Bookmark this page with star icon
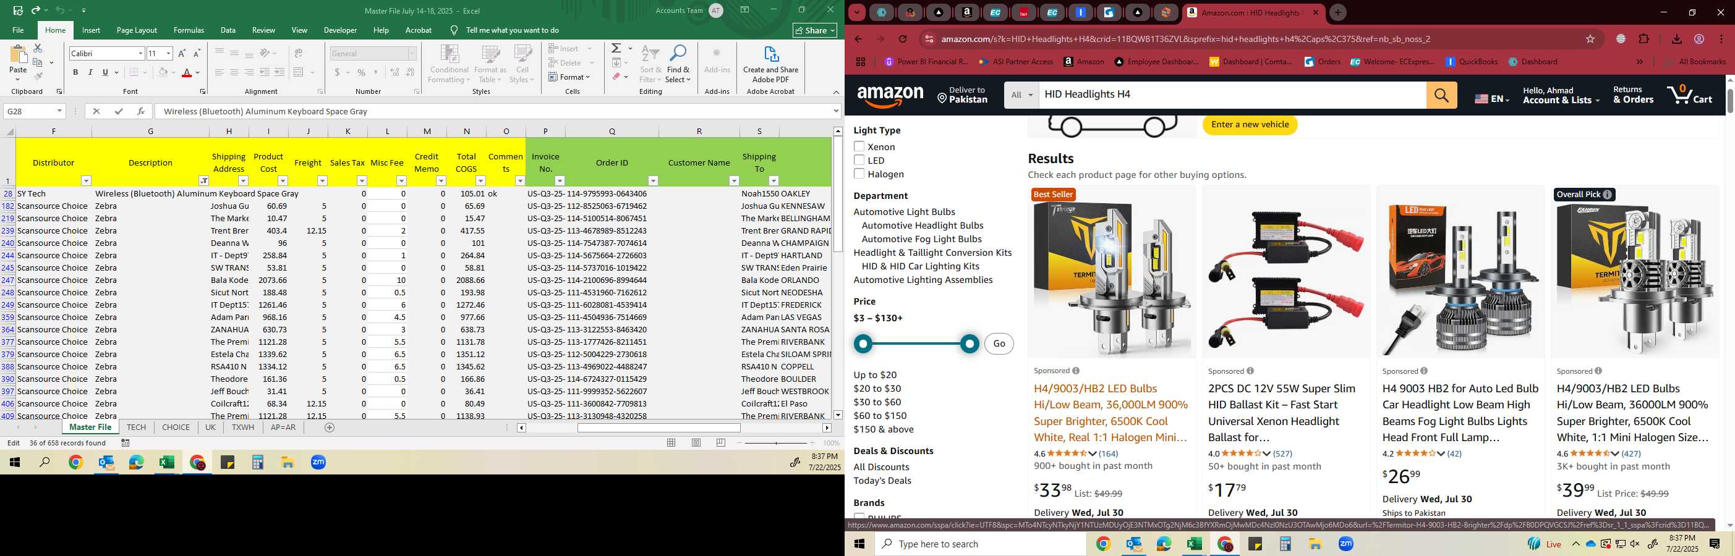1735x556 pixels. tap(1590, 39)
